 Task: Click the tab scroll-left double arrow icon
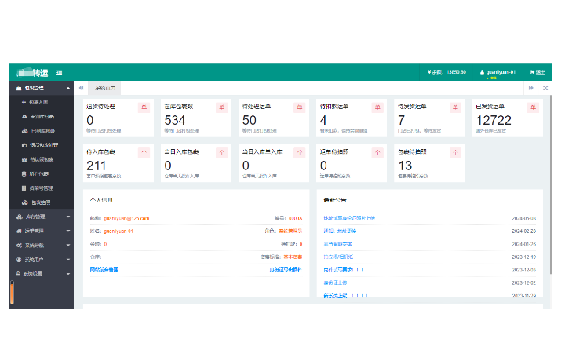81,88
